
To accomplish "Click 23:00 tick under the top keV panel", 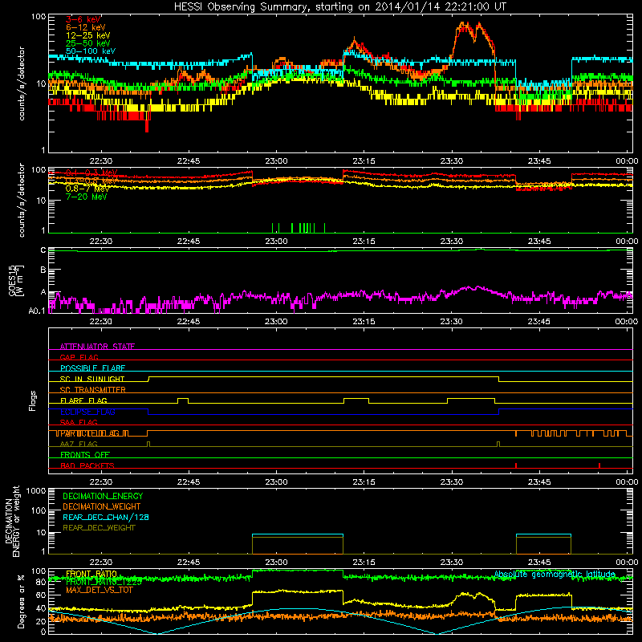I will 276,161.
